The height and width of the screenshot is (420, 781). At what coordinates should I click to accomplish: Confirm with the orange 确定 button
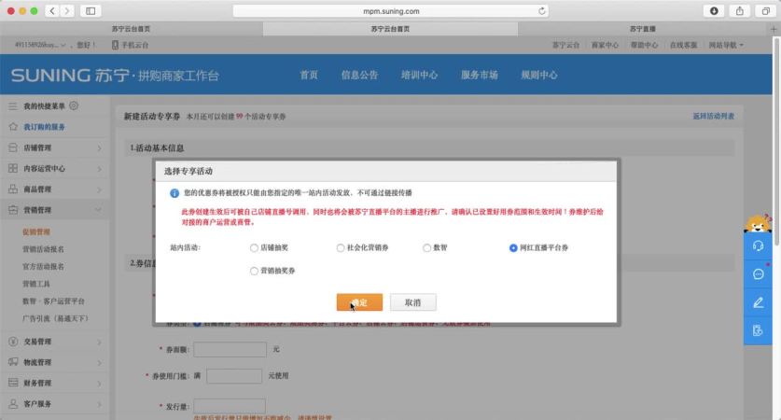point(359,302)
